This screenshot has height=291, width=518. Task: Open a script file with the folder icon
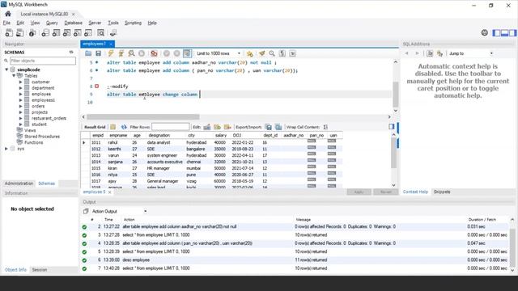pyautogui.click(x=88, y=53)
